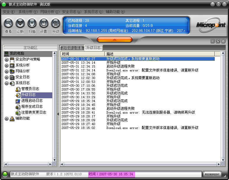Expand the 网络分析 tree node

tap(6, 71)
